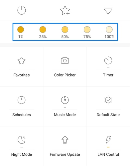Open the Schedules clock icon

[22, 100]
